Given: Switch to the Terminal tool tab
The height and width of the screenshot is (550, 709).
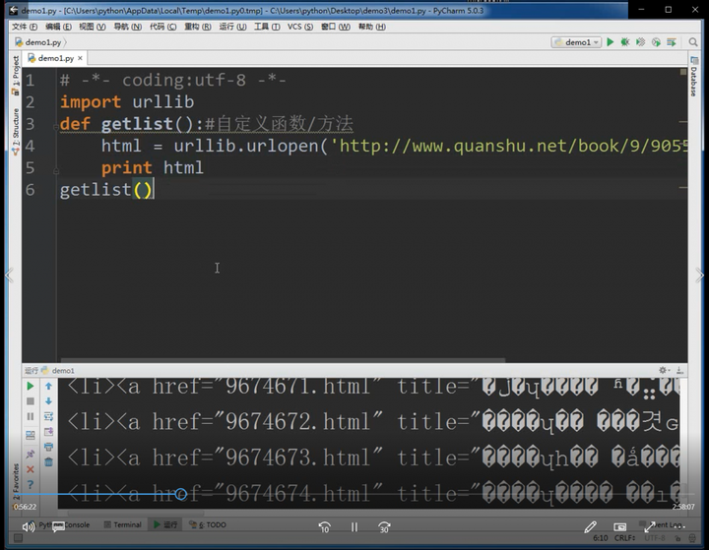Looking at the screenshot, I should point(122,524).
